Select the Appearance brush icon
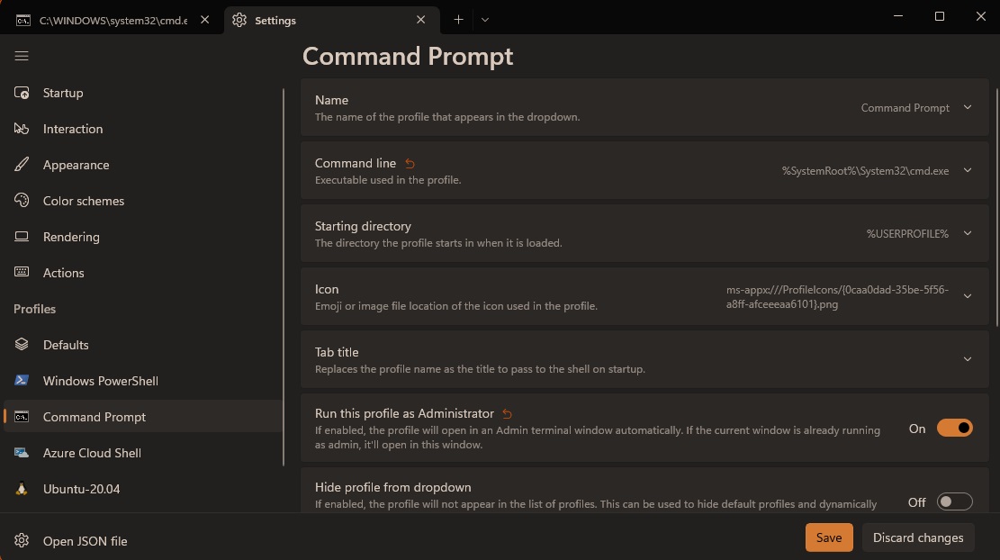The height and width of the screenshot is (560, 1000). [x=22, y=165]
